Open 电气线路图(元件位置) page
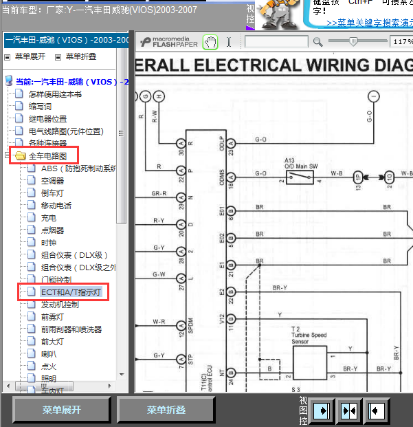 66,131
